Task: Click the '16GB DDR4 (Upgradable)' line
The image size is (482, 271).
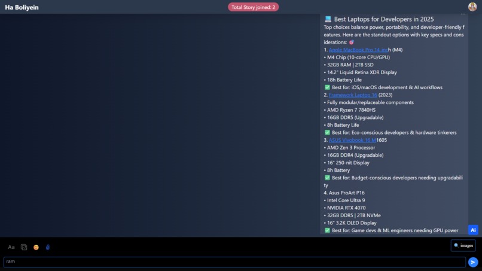Action: click(x=353, y=156)
